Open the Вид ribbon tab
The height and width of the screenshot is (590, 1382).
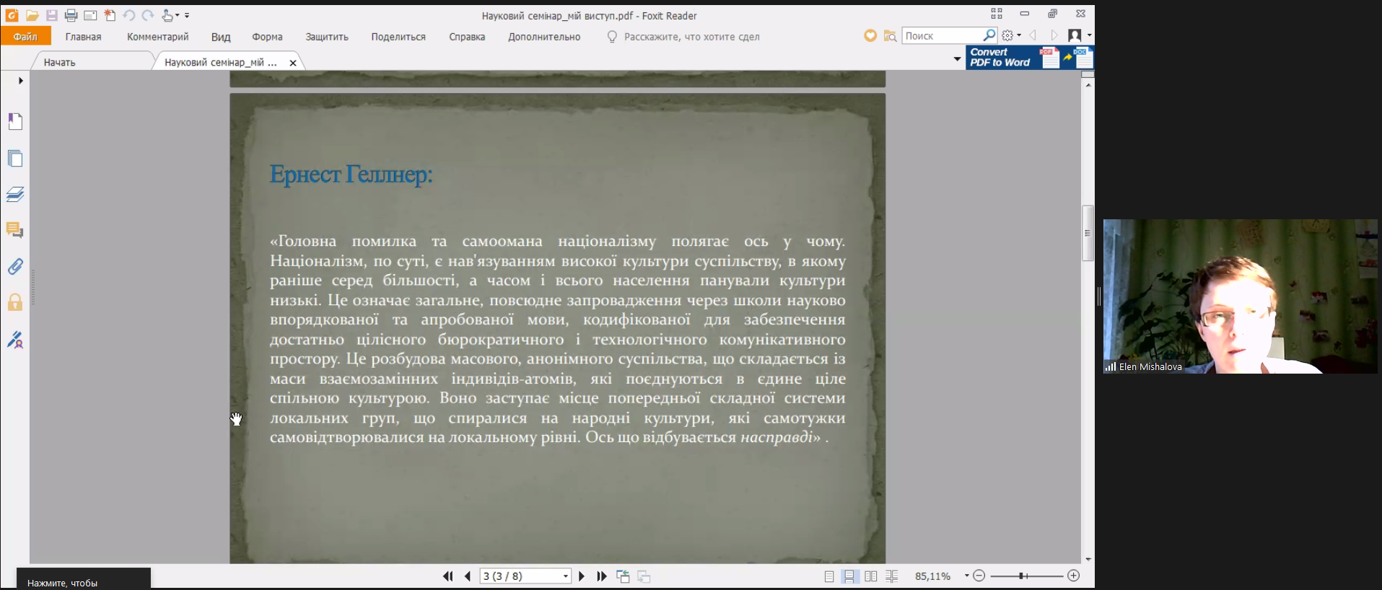click(221, 37)
